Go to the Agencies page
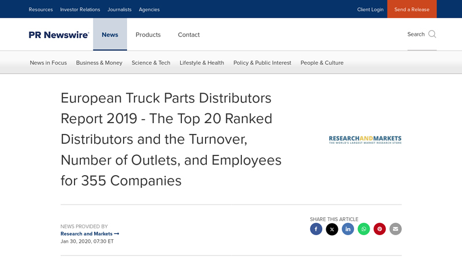 point(149,9)
